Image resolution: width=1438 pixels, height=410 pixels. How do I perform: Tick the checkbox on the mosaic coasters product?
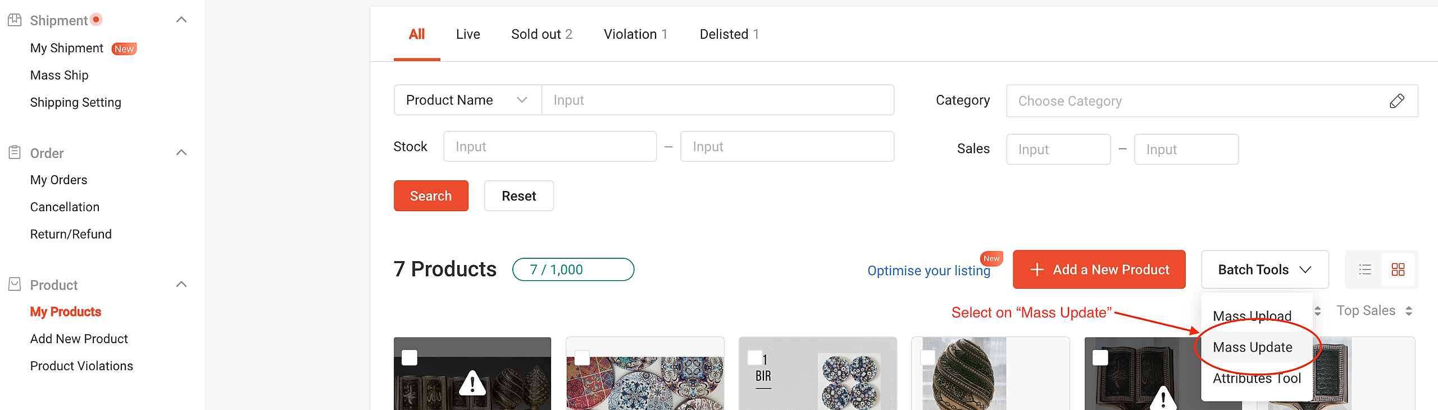click(582, 358)
